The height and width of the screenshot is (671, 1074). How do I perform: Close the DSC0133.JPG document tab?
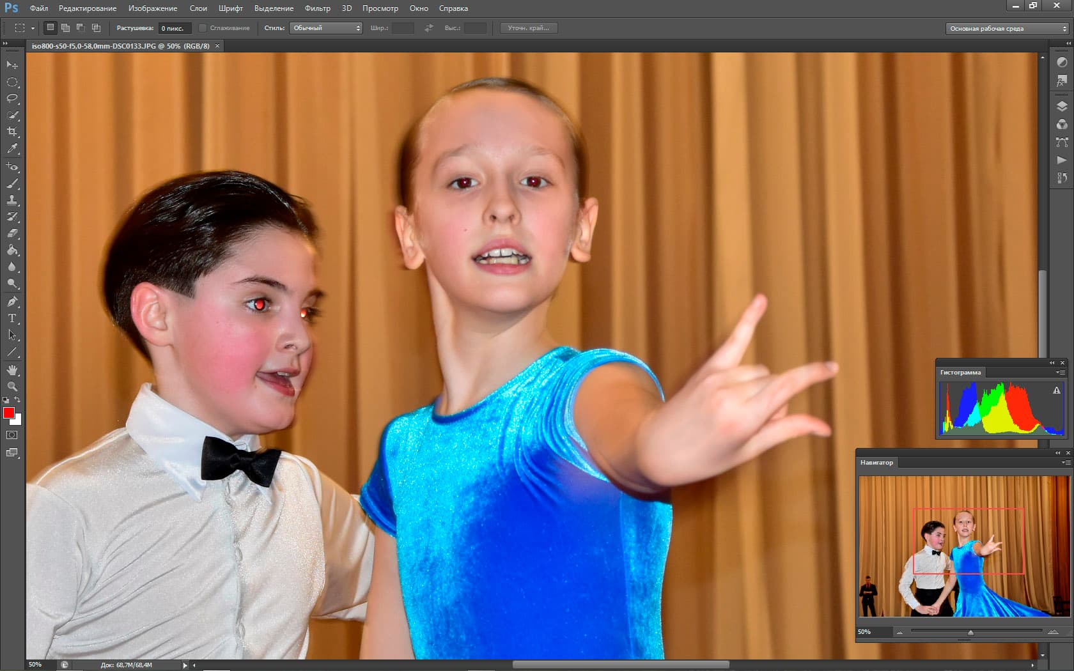point(217,46)
